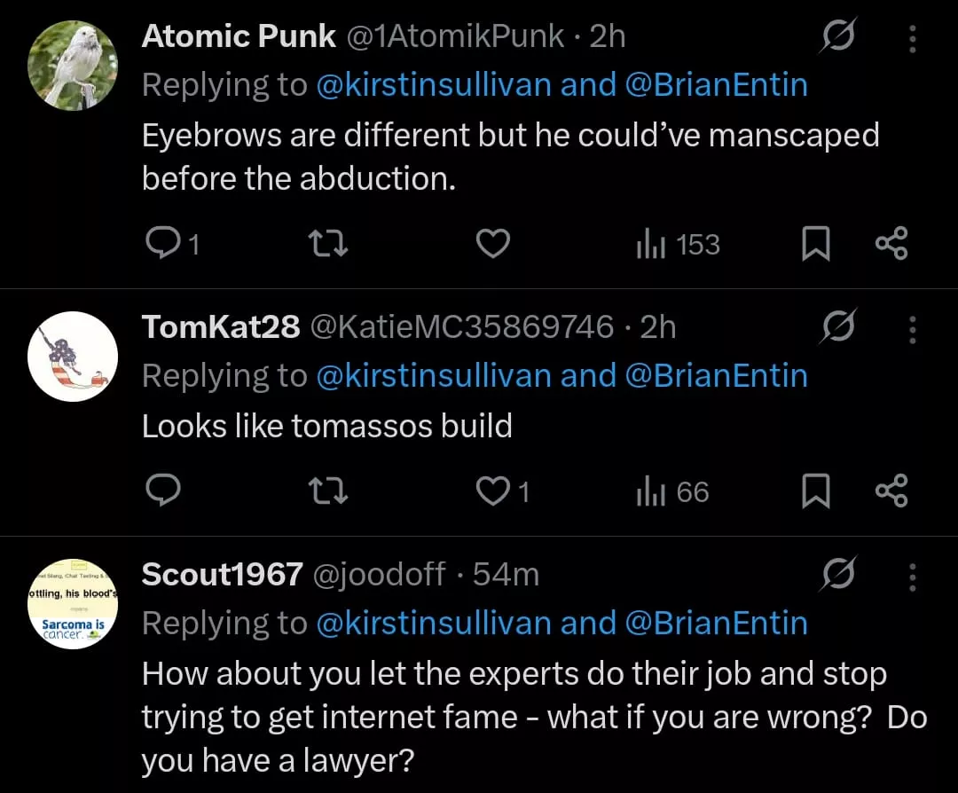Share TomKat28's tweet
Screen dimensions: 958x793
[891, 491]
